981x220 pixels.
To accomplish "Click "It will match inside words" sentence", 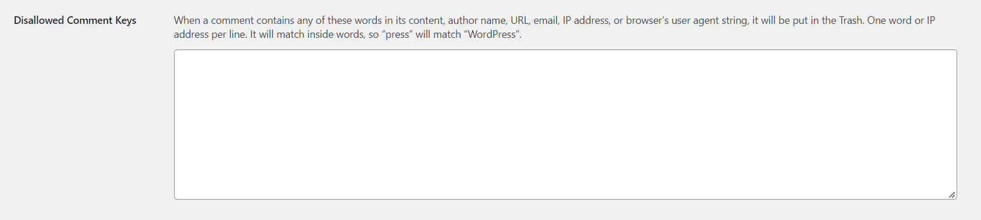I will 307,34.
